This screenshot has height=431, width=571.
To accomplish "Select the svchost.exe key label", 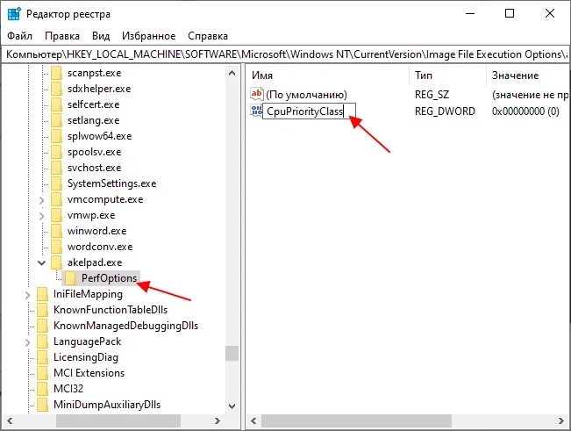I will coord(95,168).
